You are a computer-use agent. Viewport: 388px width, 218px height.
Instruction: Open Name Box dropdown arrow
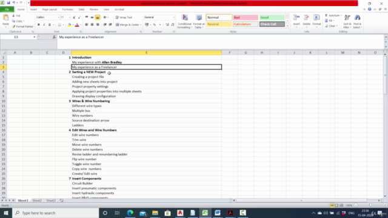click(x=35, y=37)
